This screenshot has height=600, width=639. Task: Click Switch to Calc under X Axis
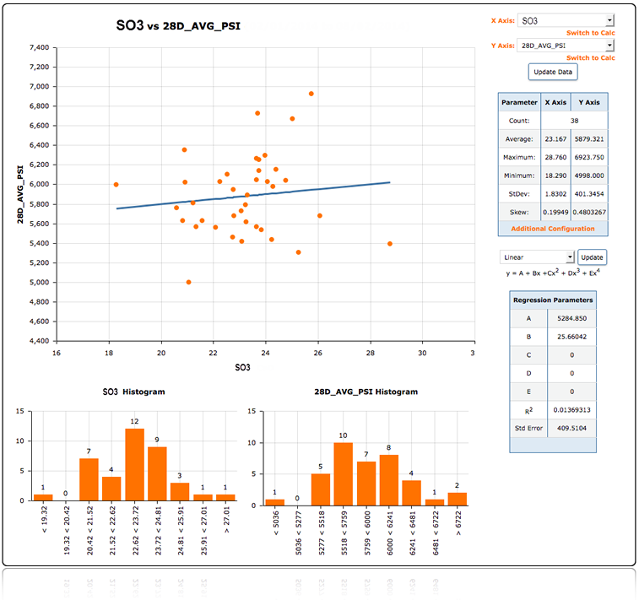(x=590, y=33)
